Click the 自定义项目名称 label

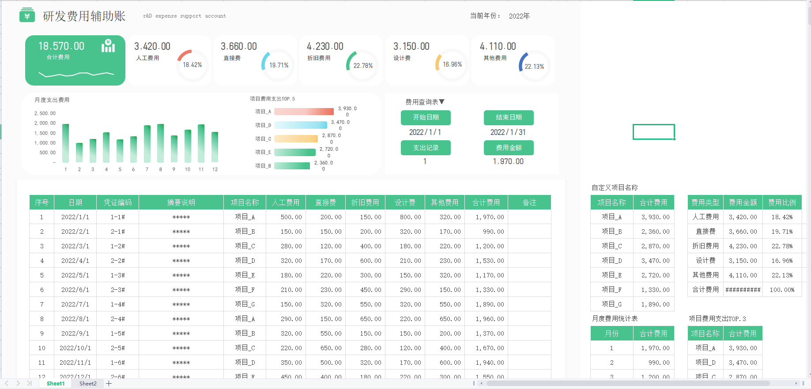(615, 187)
